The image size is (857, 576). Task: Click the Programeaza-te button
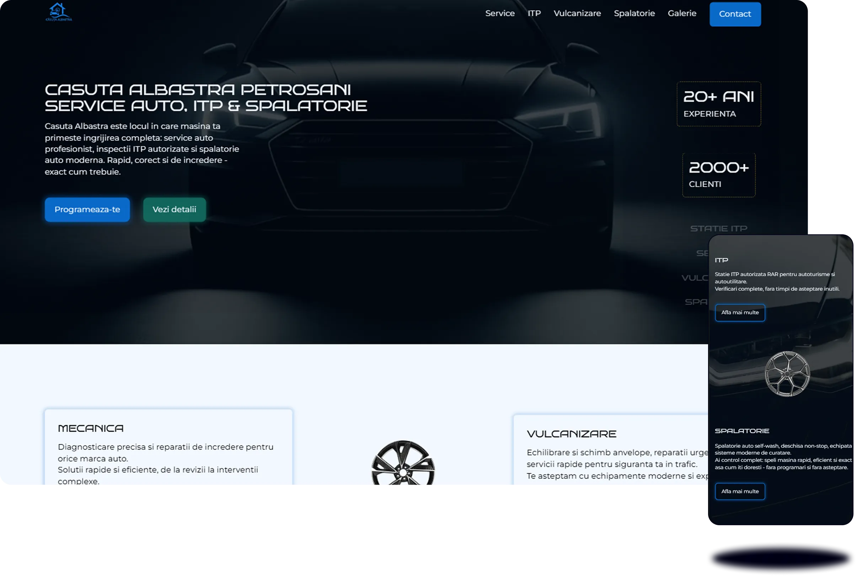coord(87,210)
